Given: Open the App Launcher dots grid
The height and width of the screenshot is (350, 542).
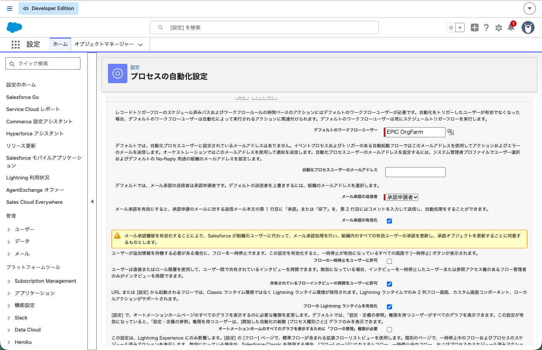Looking at the screenshot, I should pyautogui.click(x=15, y=44).
